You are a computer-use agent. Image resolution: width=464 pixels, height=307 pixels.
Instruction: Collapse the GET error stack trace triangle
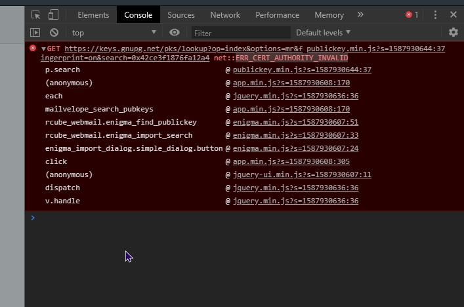point(43,49)
